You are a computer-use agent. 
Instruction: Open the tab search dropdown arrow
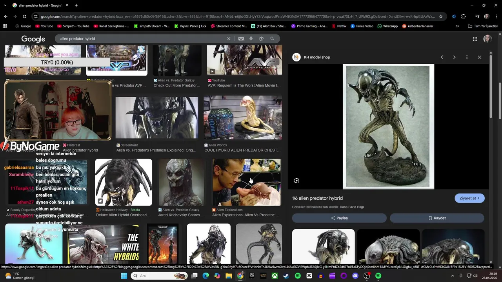click(5, 5)
